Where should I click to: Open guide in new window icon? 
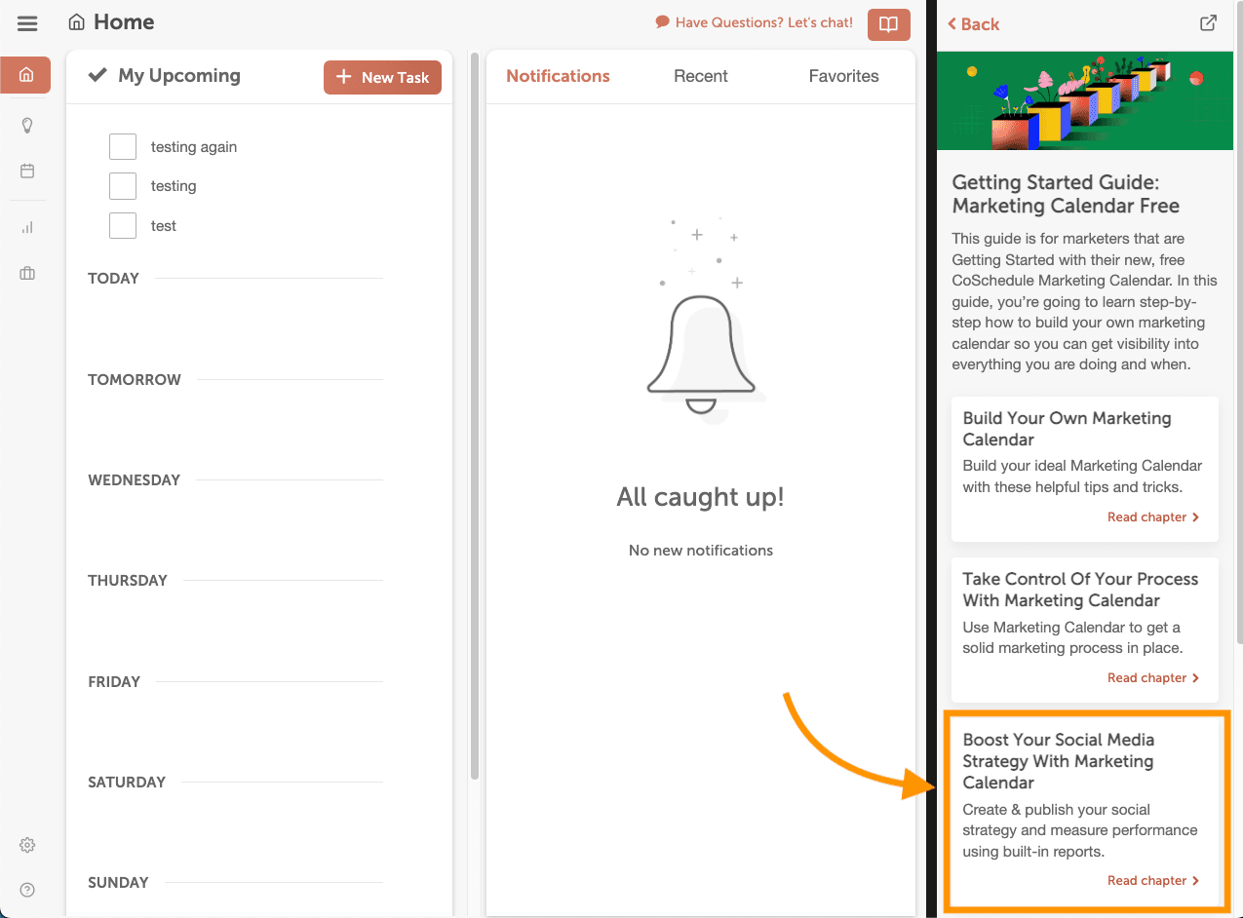(x=1208, y=23)
